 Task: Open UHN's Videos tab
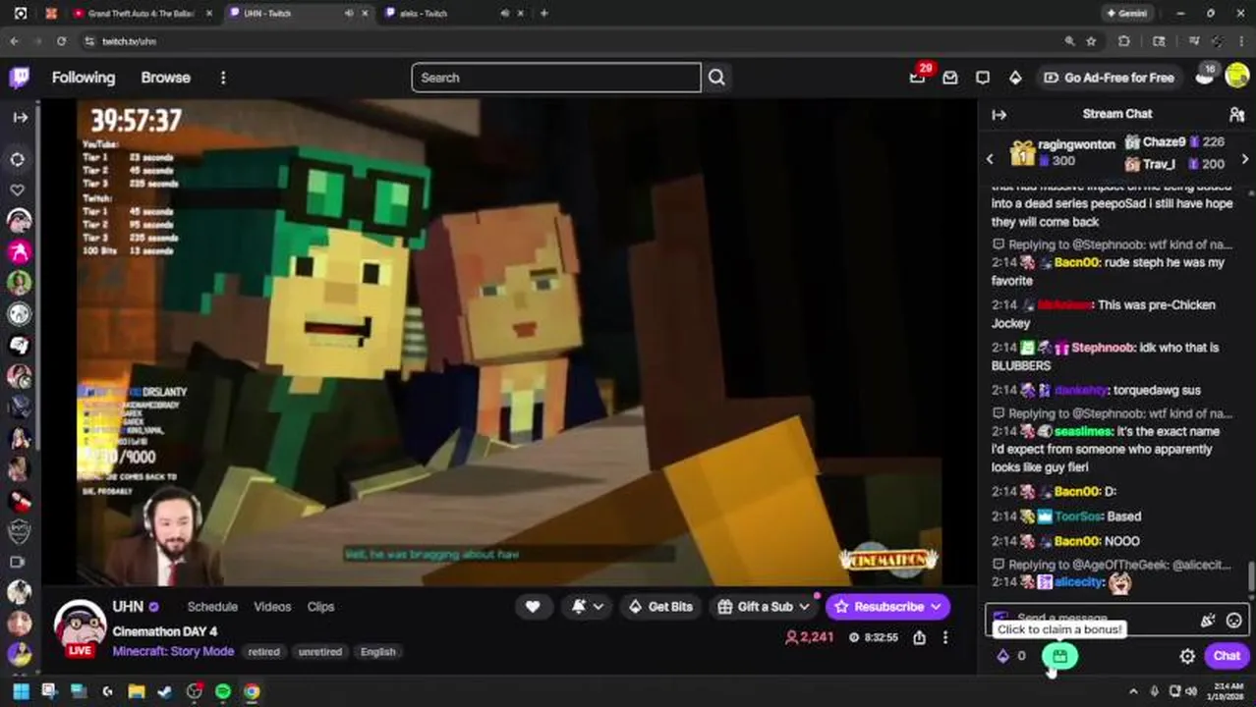272,607
